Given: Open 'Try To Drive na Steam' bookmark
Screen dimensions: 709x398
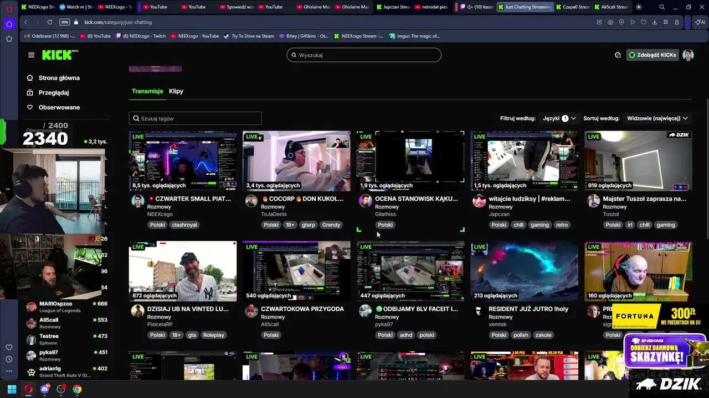Looking at the screenshot, I should 249,36.
